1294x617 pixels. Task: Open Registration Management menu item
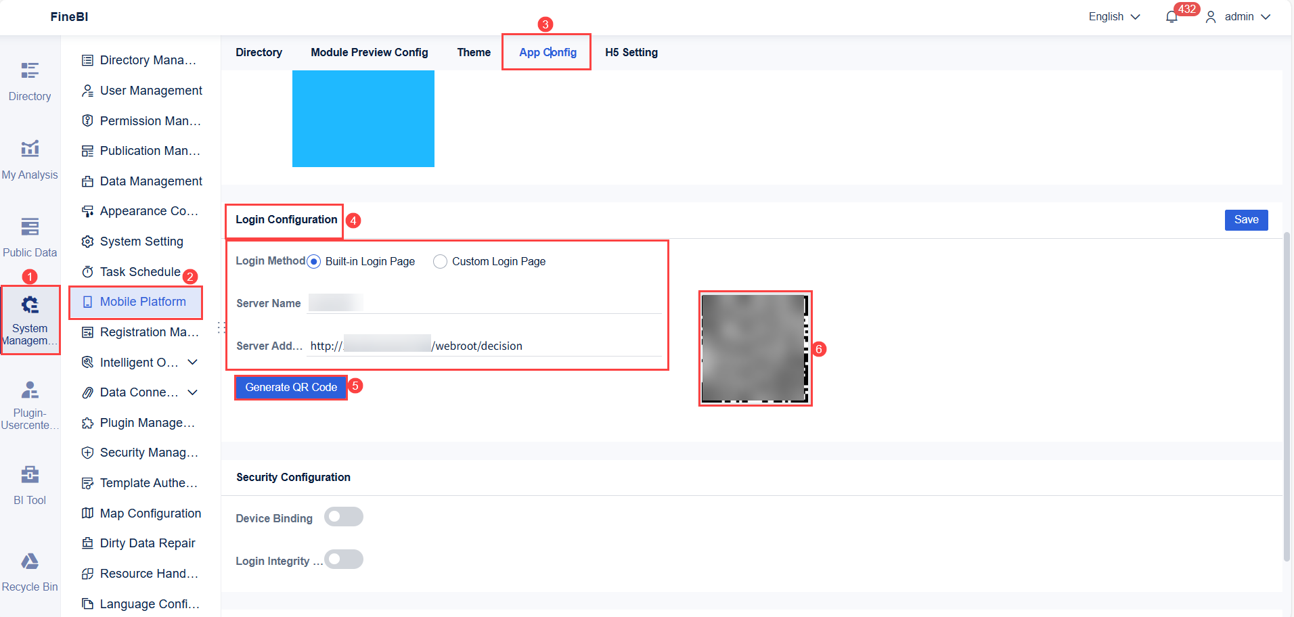(139, 332)
